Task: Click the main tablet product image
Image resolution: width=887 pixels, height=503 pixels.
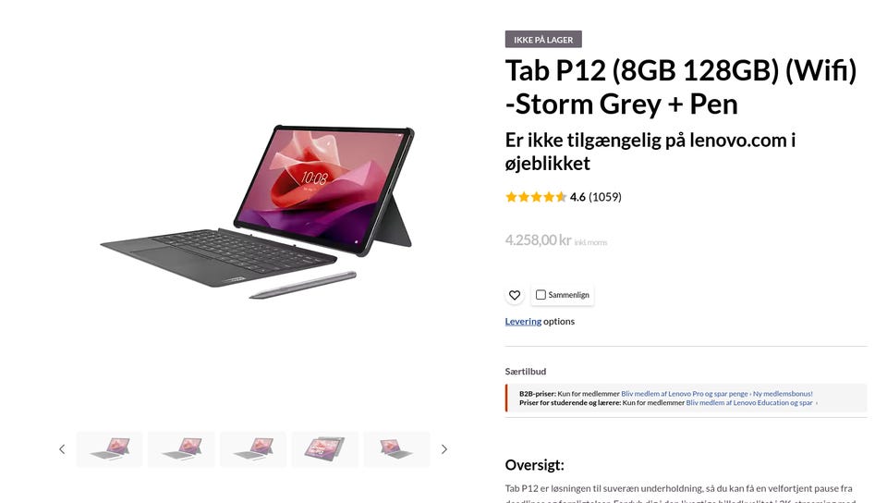Action: (258, 212)
